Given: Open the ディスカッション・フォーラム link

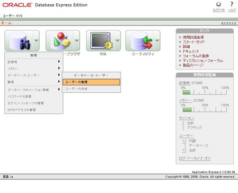Looking at the screenshot, I should tap(203, 60).
